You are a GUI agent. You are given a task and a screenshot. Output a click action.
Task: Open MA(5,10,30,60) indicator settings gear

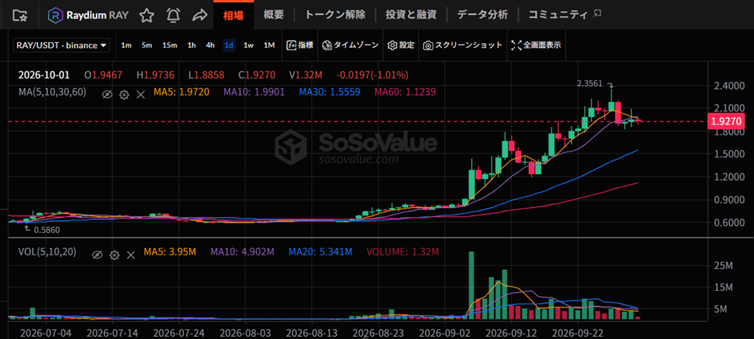[x=124, y=95]
